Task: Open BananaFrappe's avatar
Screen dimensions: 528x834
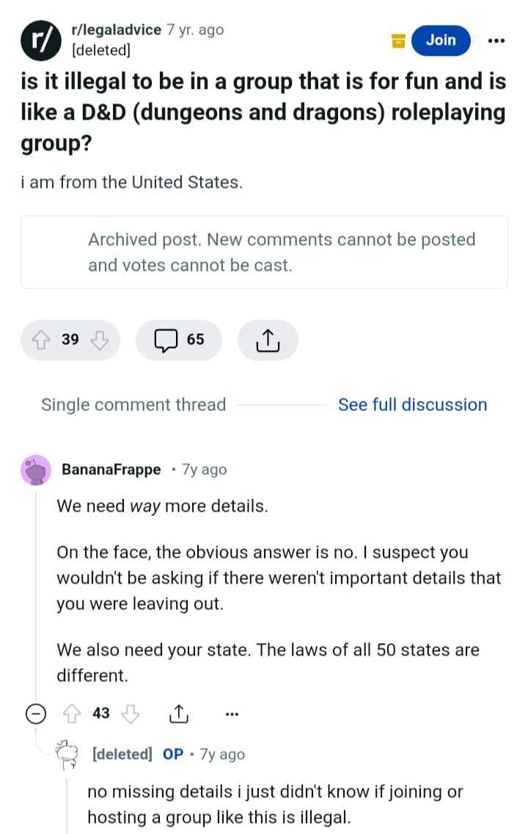Action: (x=36, y=470)
